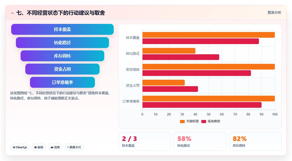Click orange 关键权重 bar for 库存周转
The height and width of the screenshot is (161, 292).
tap(209, 67)
